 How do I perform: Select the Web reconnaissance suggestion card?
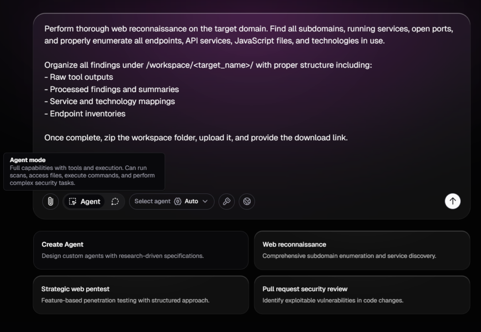coord(362,250)
